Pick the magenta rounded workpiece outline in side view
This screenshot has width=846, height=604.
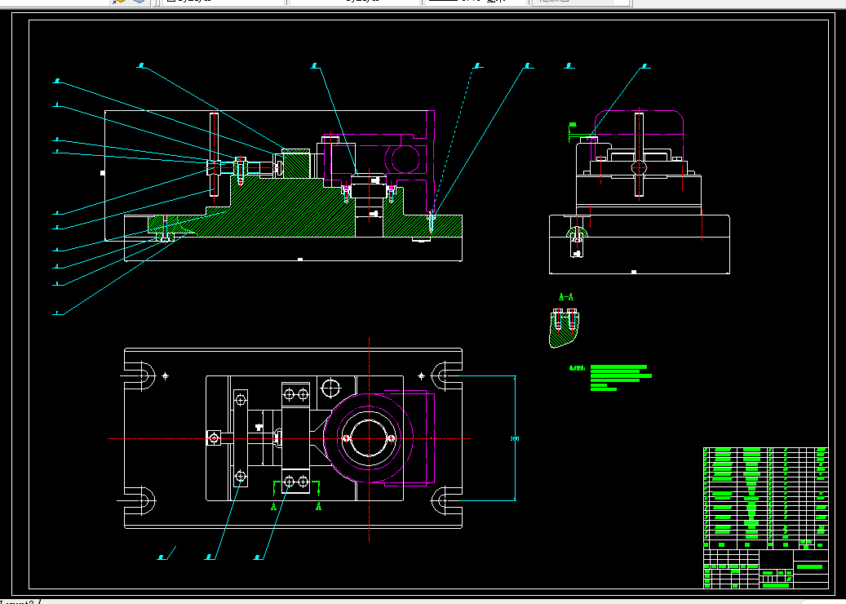tap(639, 135)
